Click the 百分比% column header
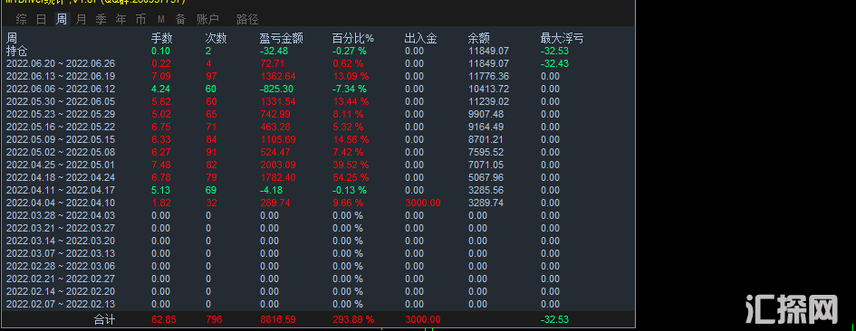Image resolution: width=856 pixels, height=331 pixels. (x=352, y=38)
